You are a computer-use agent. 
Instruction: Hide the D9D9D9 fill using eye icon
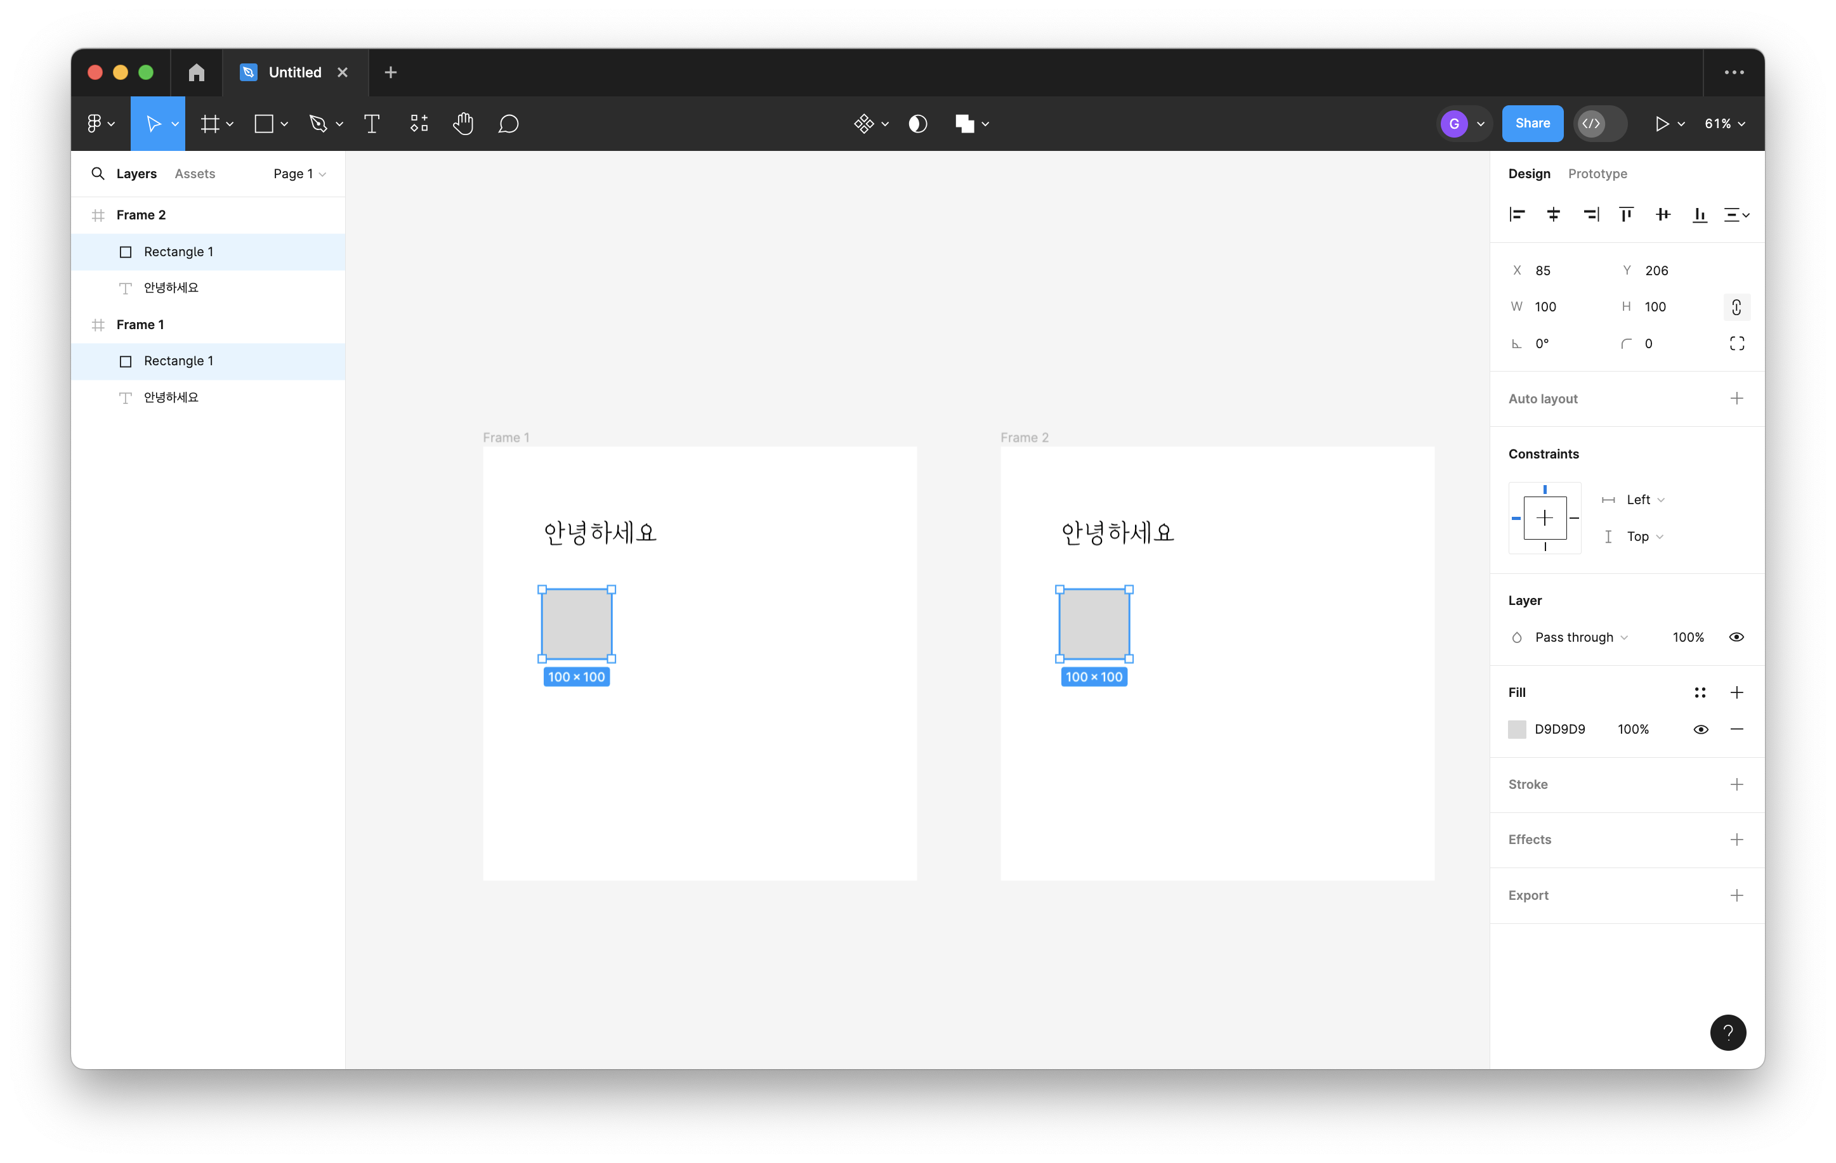tap(1700, 729)
